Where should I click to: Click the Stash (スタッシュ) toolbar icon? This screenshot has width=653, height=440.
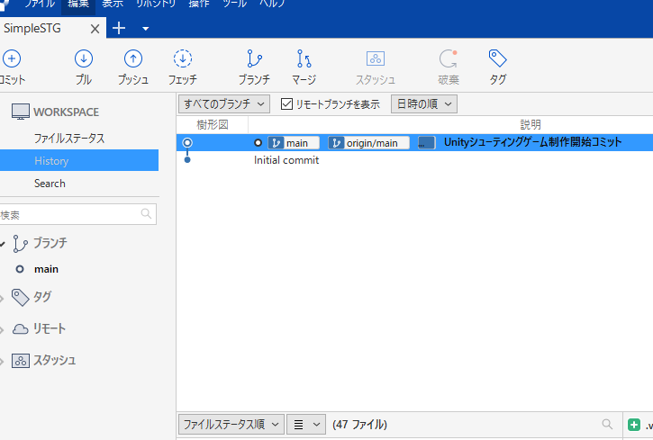(376, 58)
